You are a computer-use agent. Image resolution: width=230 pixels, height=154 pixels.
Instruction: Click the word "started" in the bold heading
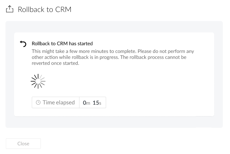point(86,44)
